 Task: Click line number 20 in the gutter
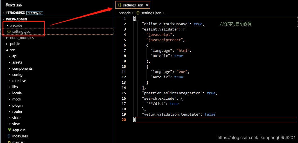click(123, 119)
